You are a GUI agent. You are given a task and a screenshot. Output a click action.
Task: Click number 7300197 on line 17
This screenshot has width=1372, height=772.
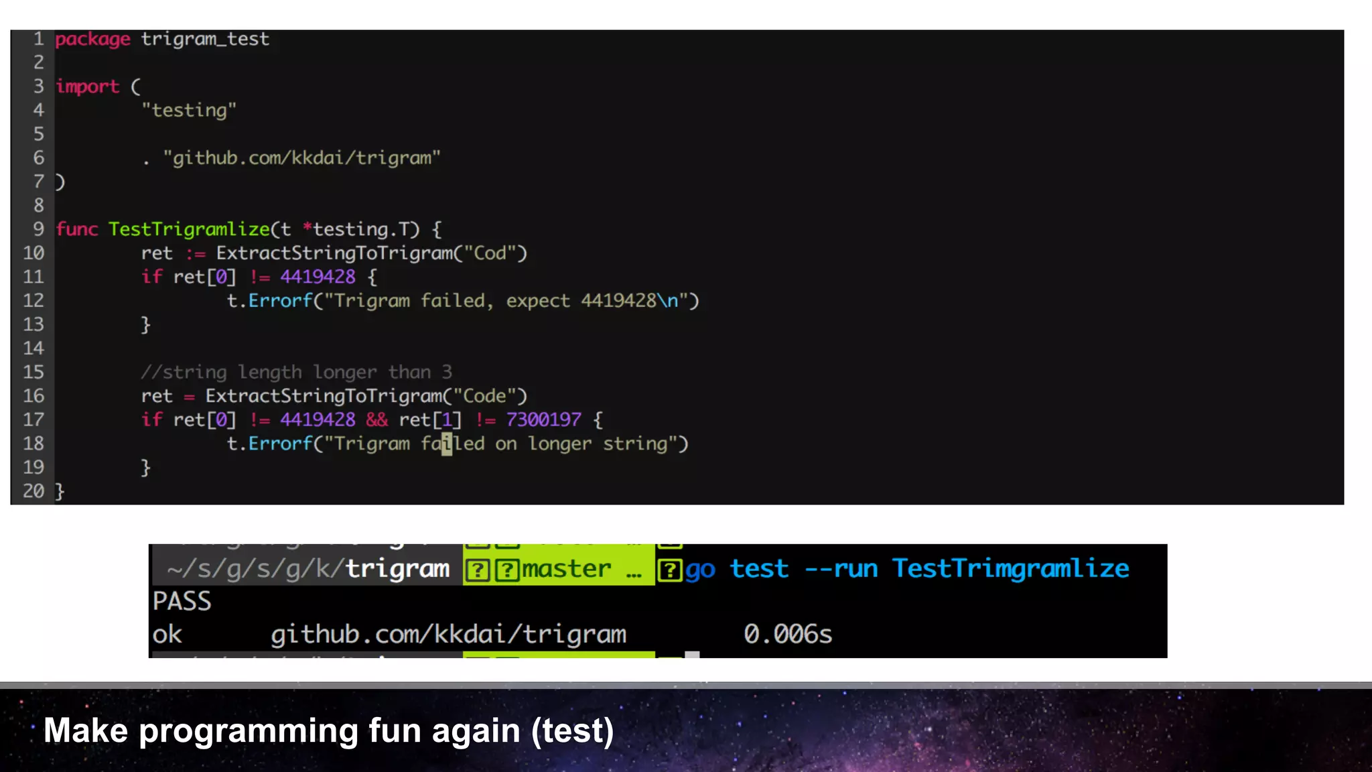(543, 420)
